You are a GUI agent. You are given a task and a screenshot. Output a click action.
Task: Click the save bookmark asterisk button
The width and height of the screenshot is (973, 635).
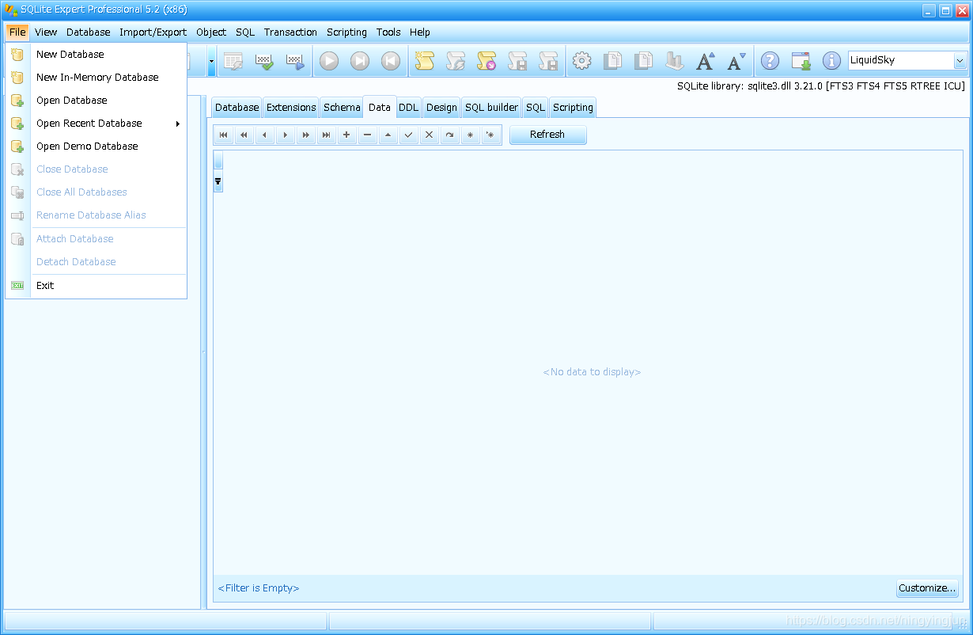(x=470, y=135)
